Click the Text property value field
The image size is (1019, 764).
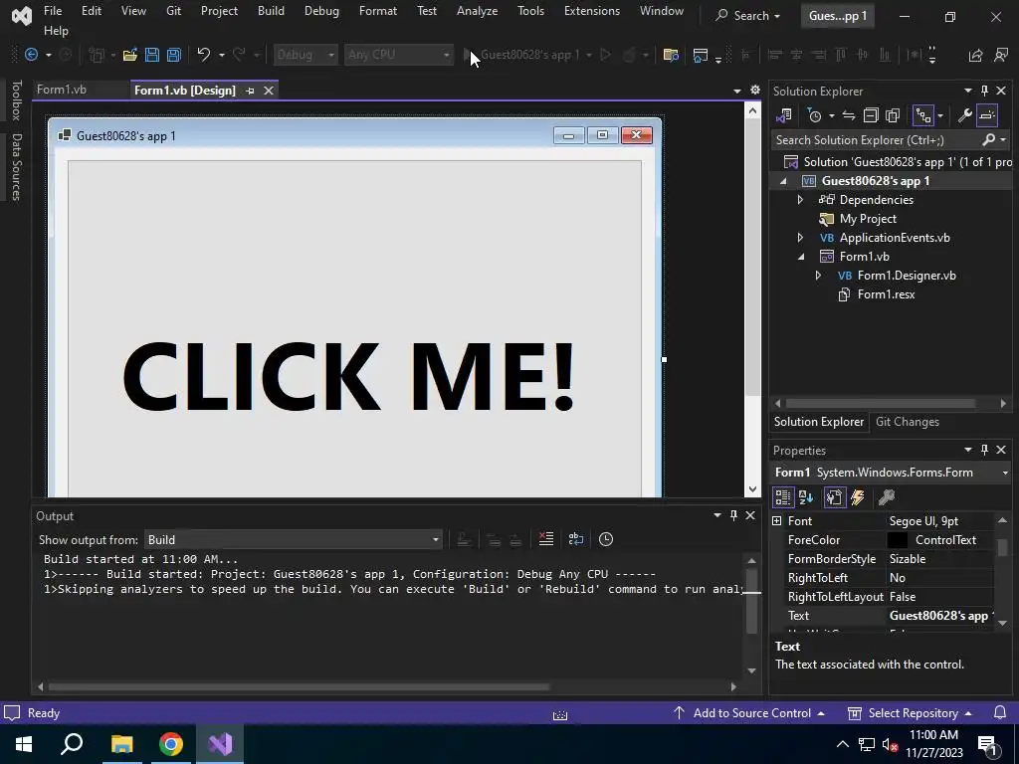click(939, 615)
